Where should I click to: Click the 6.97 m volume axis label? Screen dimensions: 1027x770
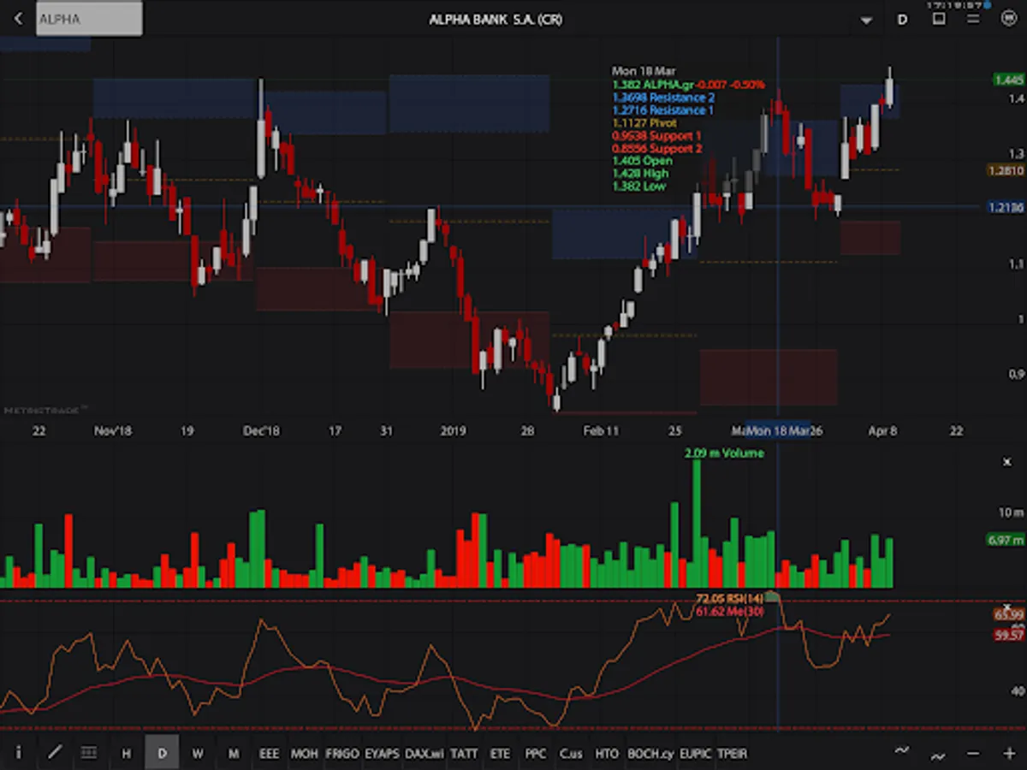coord(1006,540)
